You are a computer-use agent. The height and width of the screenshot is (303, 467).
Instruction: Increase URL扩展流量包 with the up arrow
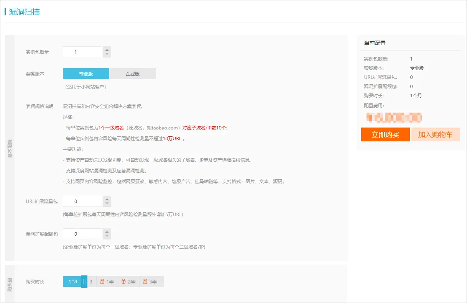tap(107, 199)
